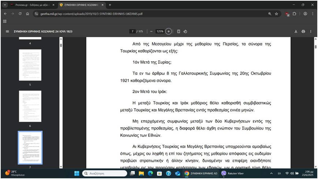
Task: Toggle the PDF sidebar menu icon
Action: (x=7, y=32)
